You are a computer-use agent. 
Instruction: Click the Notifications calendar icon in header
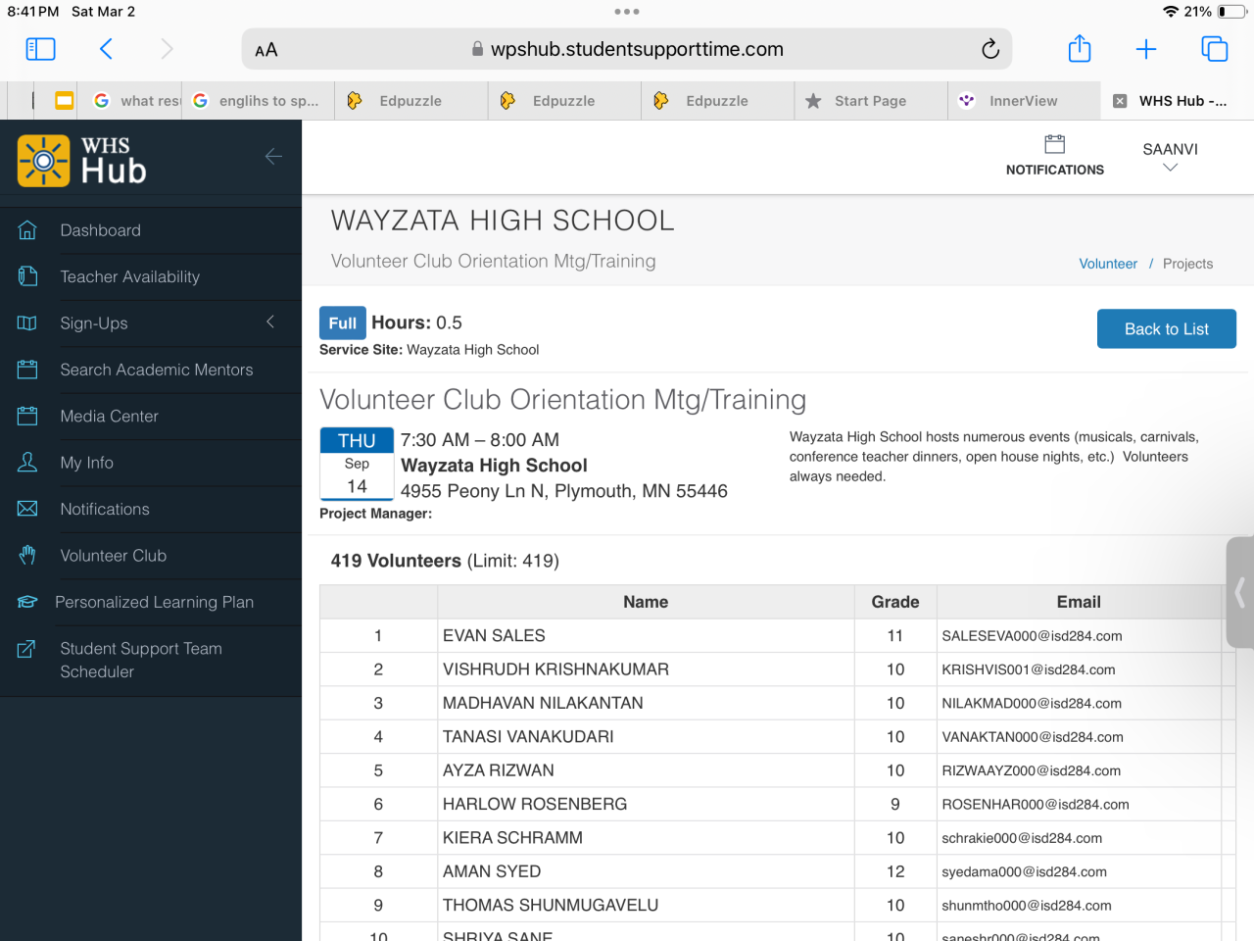[1054, 145]
